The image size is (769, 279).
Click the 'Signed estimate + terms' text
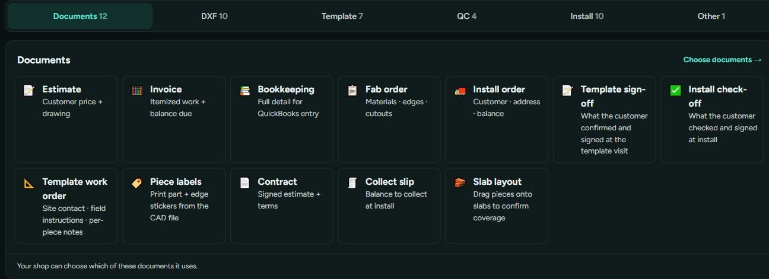point(289,200)
